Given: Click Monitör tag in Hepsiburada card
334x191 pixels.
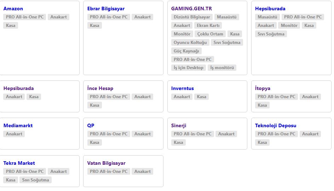Looking at the screenshot, I should [289, 26].
